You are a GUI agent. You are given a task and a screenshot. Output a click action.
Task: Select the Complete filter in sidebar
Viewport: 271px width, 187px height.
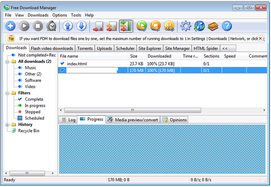pos(34,99)
